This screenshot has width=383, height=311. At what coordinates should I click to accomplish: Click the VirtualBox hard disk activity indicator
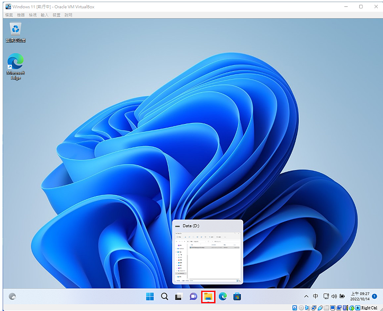[295, 308]
